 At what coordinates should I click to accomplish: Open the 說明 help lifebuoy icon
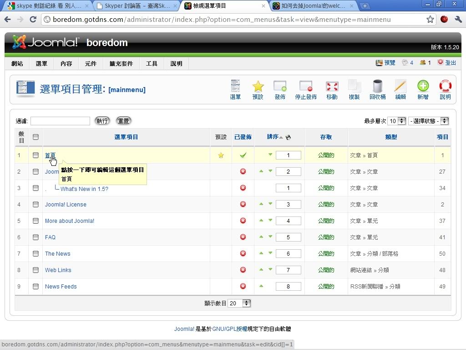445,90
